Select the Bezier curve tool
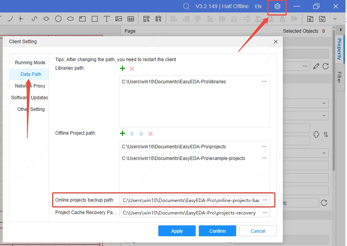347x246 pixels. 34,19
